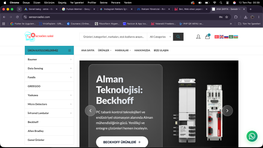Screen dimensions: 263x148
Task: Open Chrome downloads icon
Action: [246, 17]
